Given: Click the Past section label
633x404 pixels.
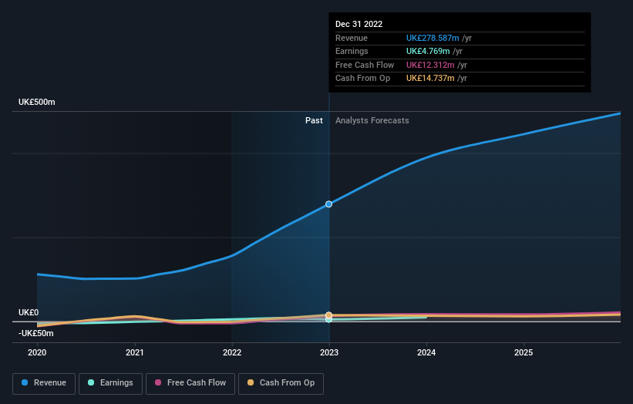Looking at the screenshot, I should 314,120.
